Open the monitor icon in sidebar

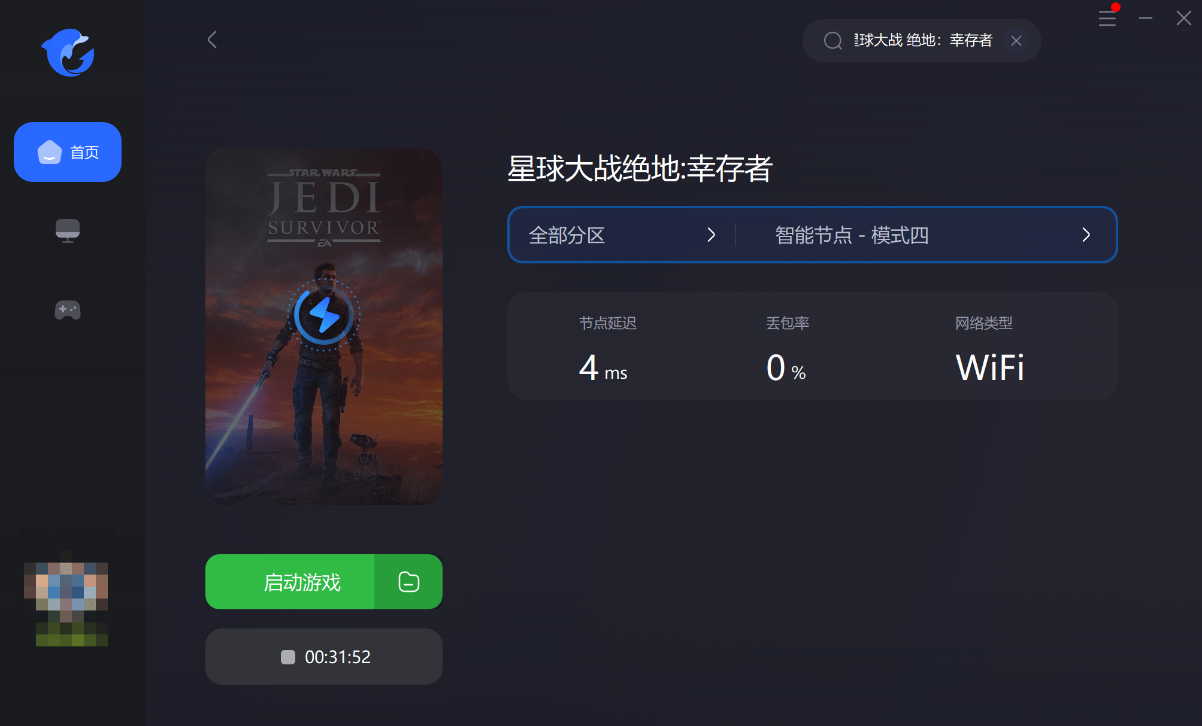68,230
